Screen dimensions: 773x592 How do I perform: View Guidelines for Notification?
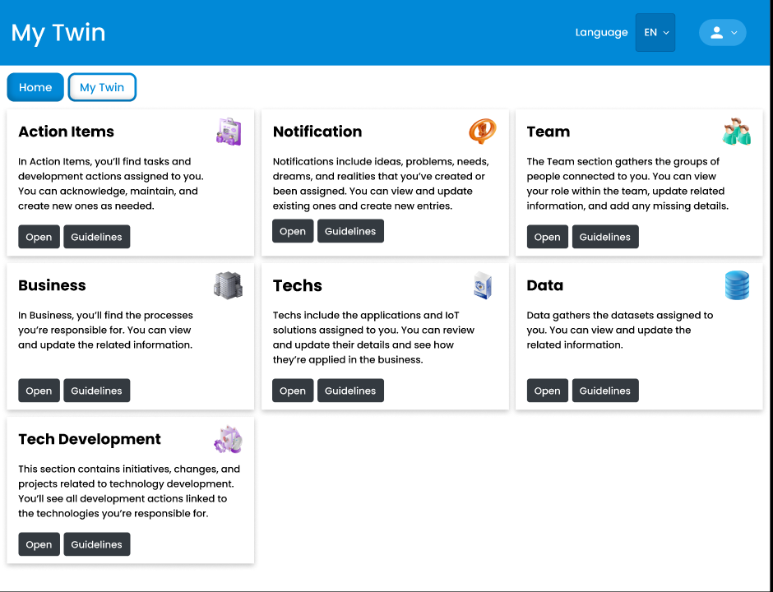[350, 231]
